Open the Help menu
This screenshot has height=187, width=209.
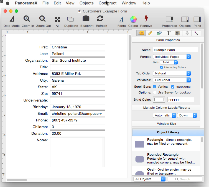click(x=146, y=3)
